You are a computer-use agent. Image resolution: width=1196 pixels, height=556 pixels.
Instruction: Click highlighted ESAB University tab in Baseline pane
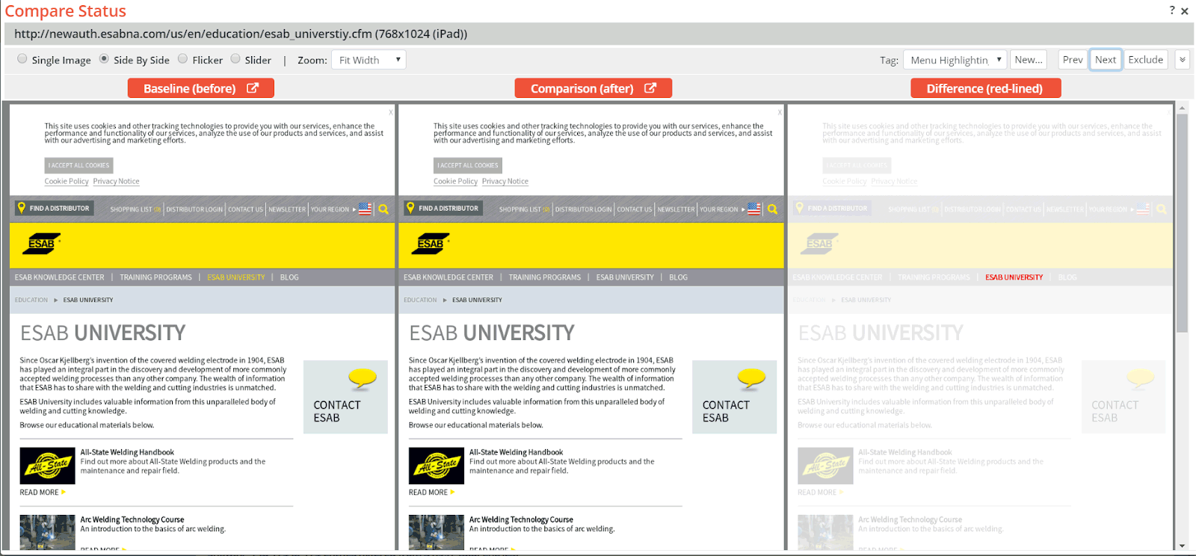click(x=236, y=277)
